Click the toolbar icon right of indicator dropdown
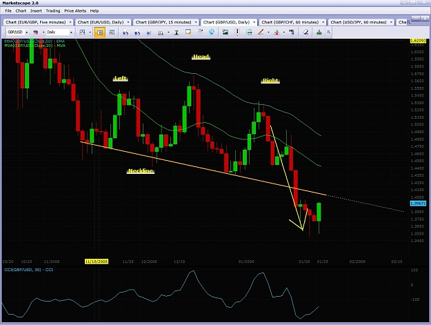 (x=292, y=32)
